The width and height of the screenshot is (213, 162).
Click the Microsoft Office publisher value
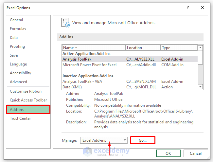tap(108, 99)
